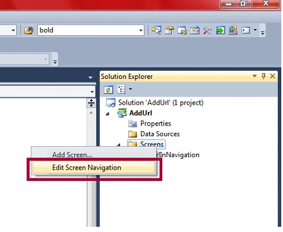This screenshot has height=232, width=283.
Task: Open the editor tab list dropdown arrow
Action: [x=91, y=78]
